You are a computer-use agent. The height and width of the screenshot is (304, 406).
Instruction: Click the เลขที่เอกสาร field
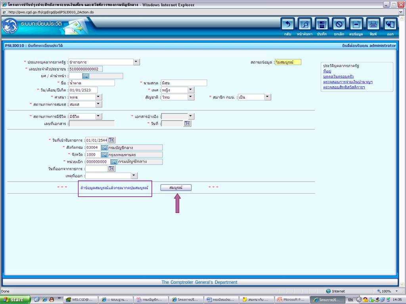click(x=92, y=123)
